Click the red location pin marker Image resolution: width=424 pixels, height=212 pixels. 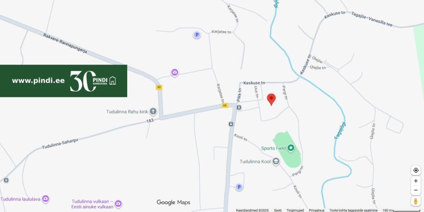click(x=271, y=99)
